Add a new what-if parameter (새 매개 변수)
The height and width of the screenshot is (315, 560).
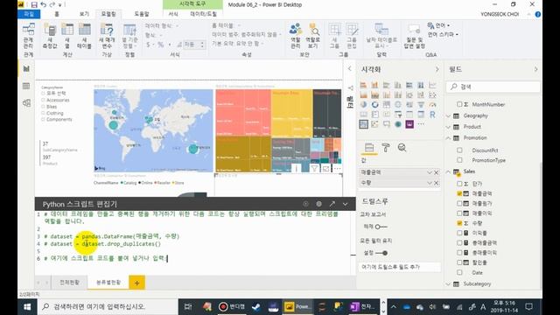pyautogui.click(x=107, y=36)
